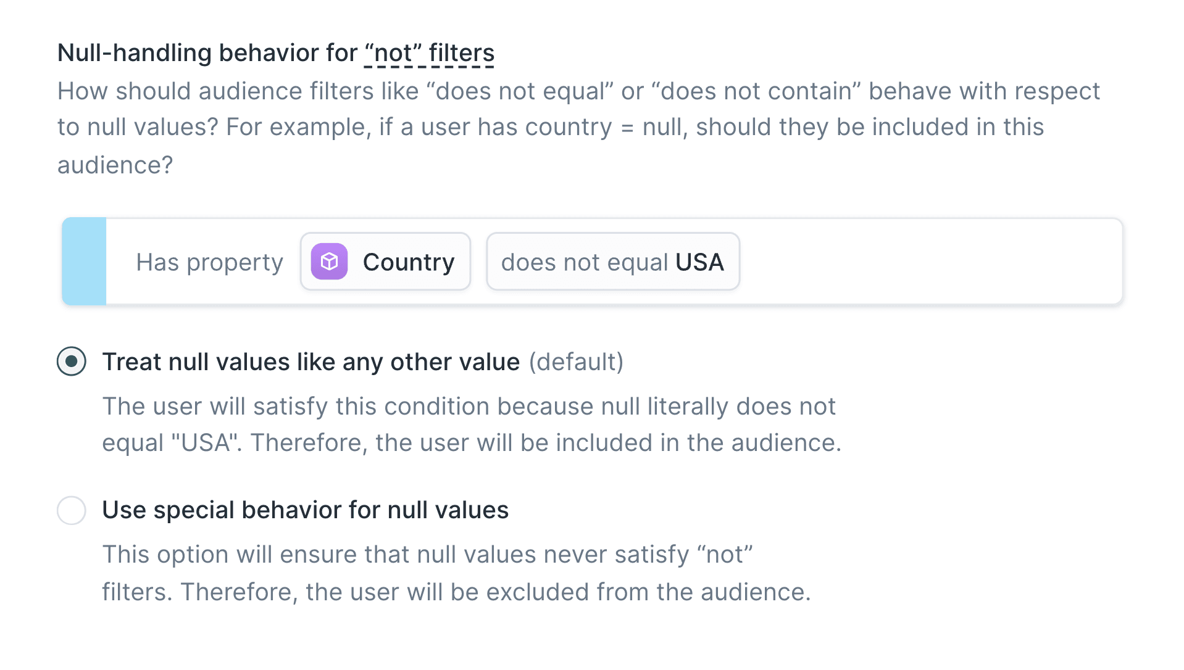Click the "does not equal" operator text
Image resolution: width=1184 pixels, height=670 pixels.
click(x=584, y=262)
